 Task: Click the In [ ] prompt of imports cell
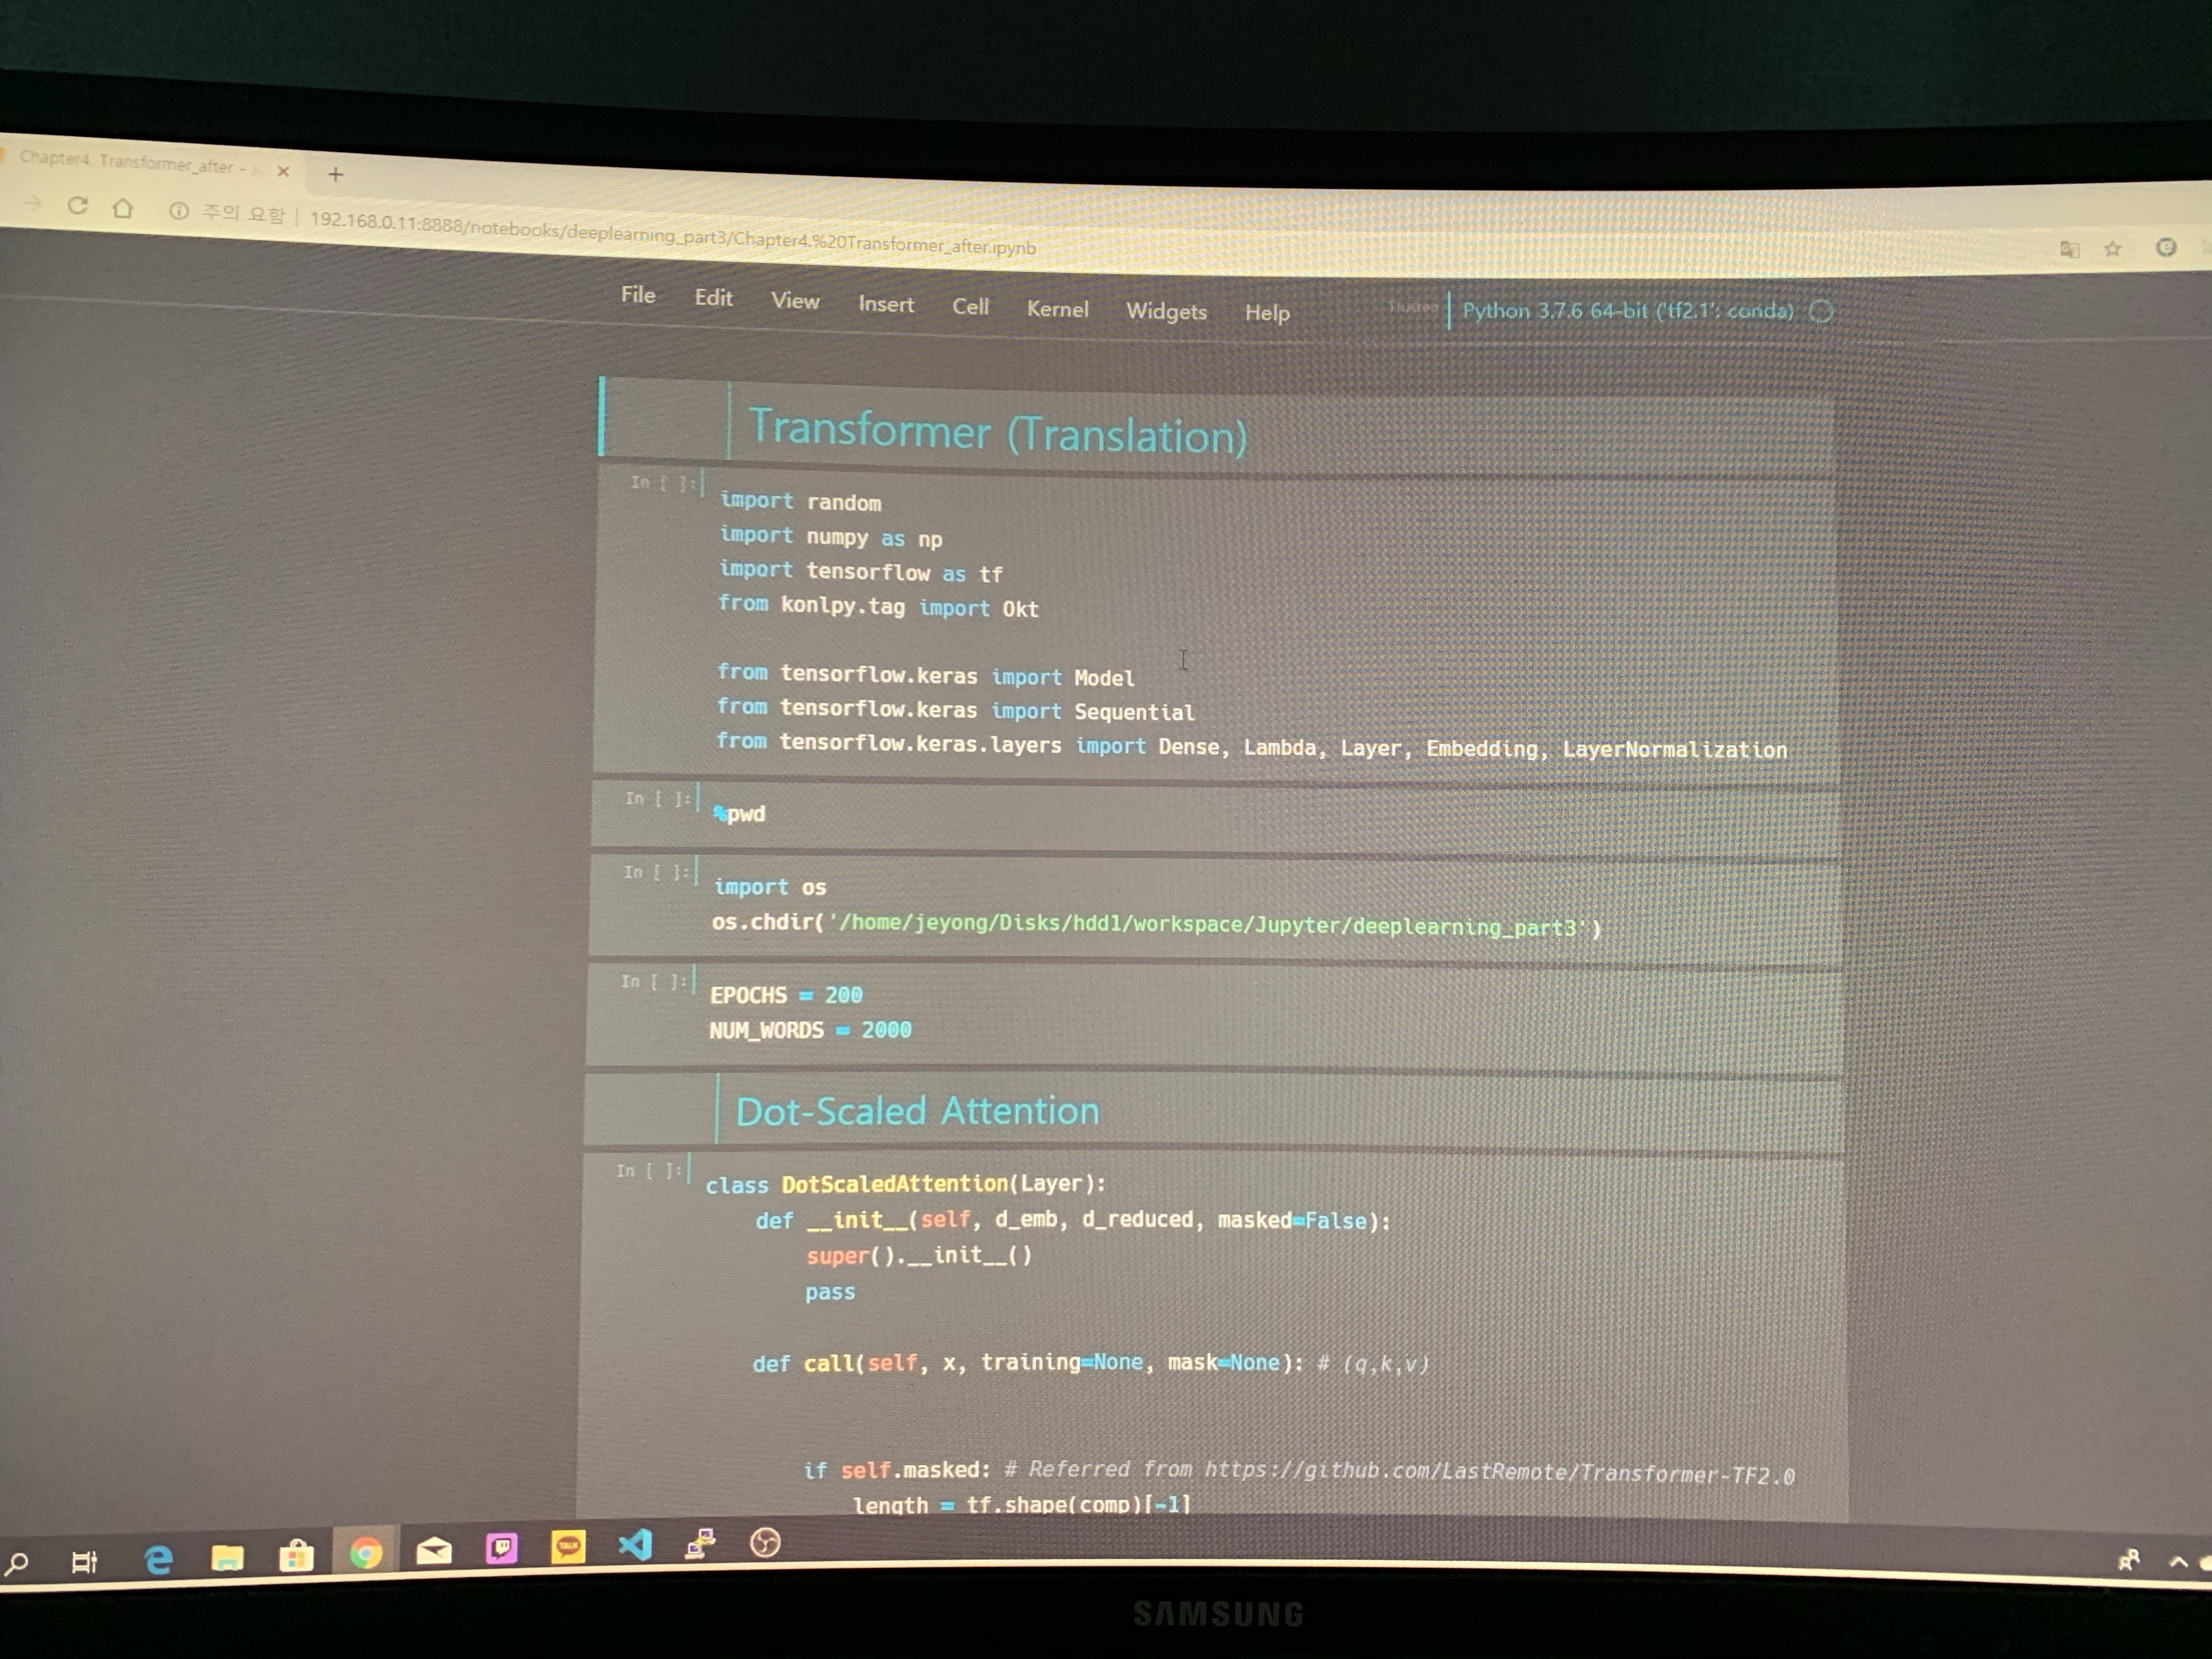(663, 483)
